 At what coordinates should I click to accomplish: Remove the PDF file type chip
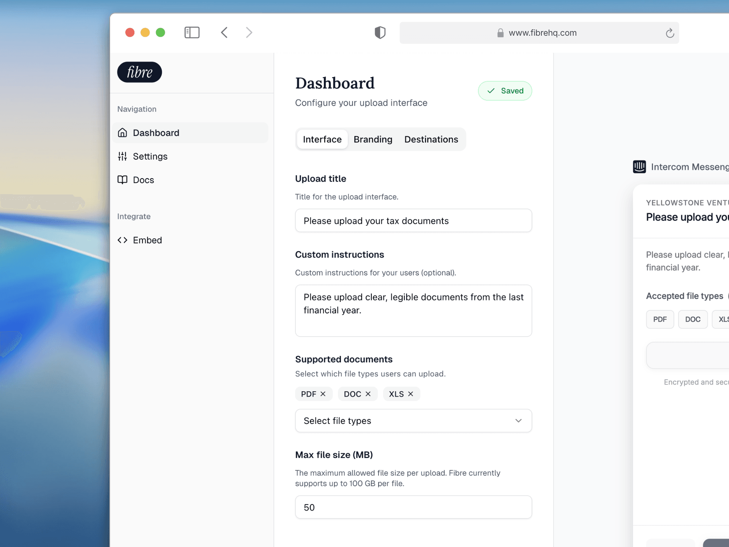323,394
